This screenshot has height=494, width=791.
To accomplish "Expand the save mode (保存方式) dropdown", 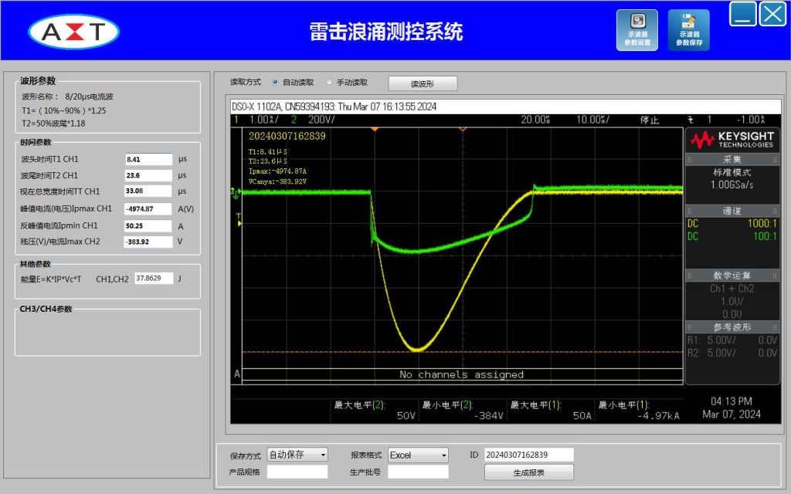I will pos(297,455).
